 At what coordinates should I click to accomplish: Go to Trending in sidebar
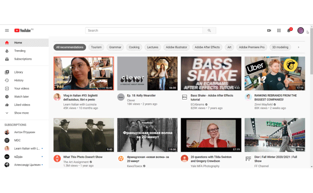[x=20, y=51]
